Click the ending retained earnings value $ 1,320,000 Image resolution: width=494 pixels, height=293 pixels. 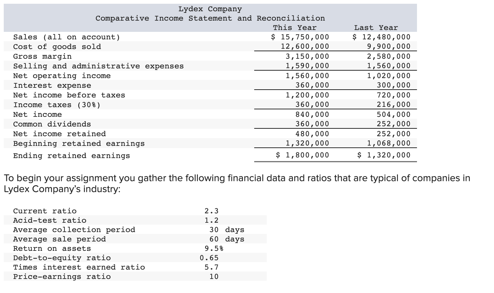[384, 155]
